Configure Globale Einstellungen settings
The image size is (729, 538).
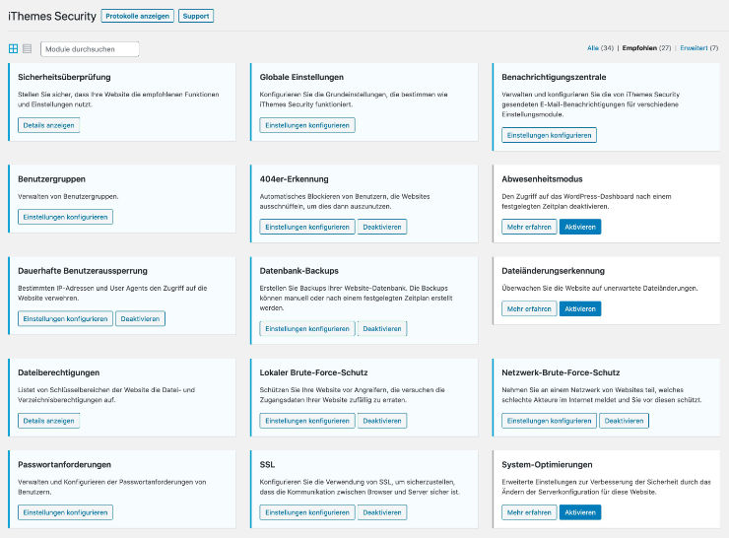pos(307,125)
